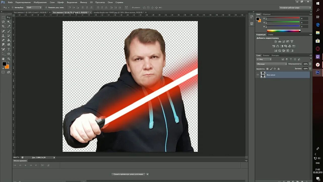Select the Lasso tool
The width and height of the screenshot is (323, 182).
(x=3, y=22)
